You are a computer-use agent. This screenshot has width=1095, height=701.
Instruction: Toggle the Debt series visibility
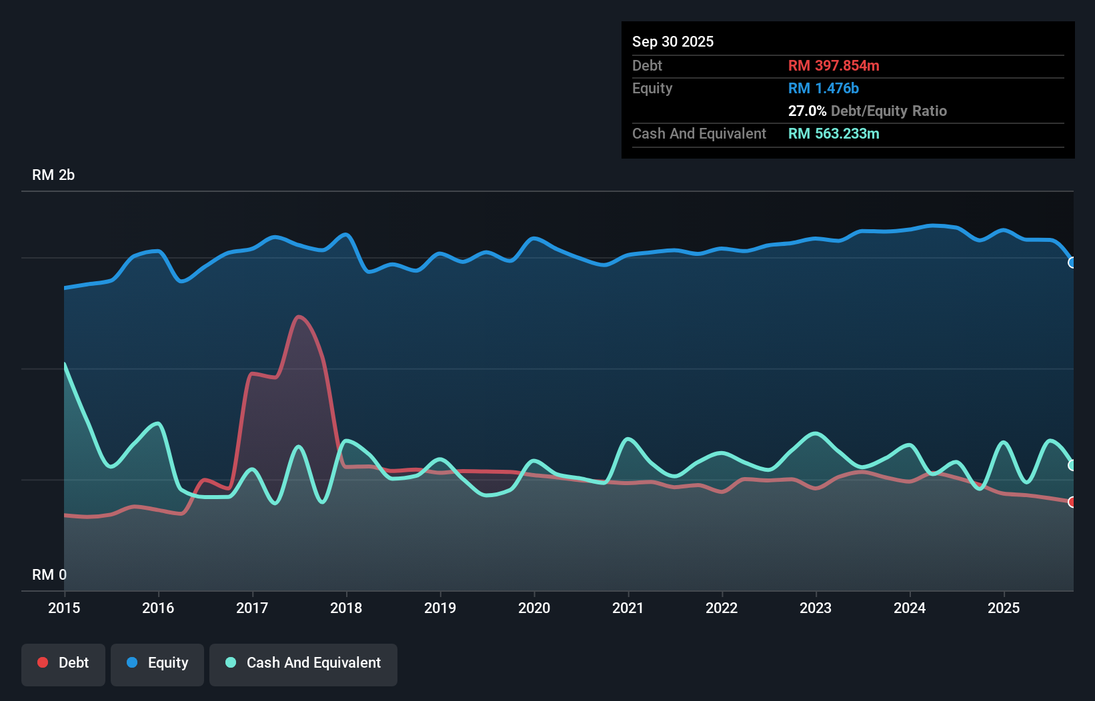tap(63, 662)
